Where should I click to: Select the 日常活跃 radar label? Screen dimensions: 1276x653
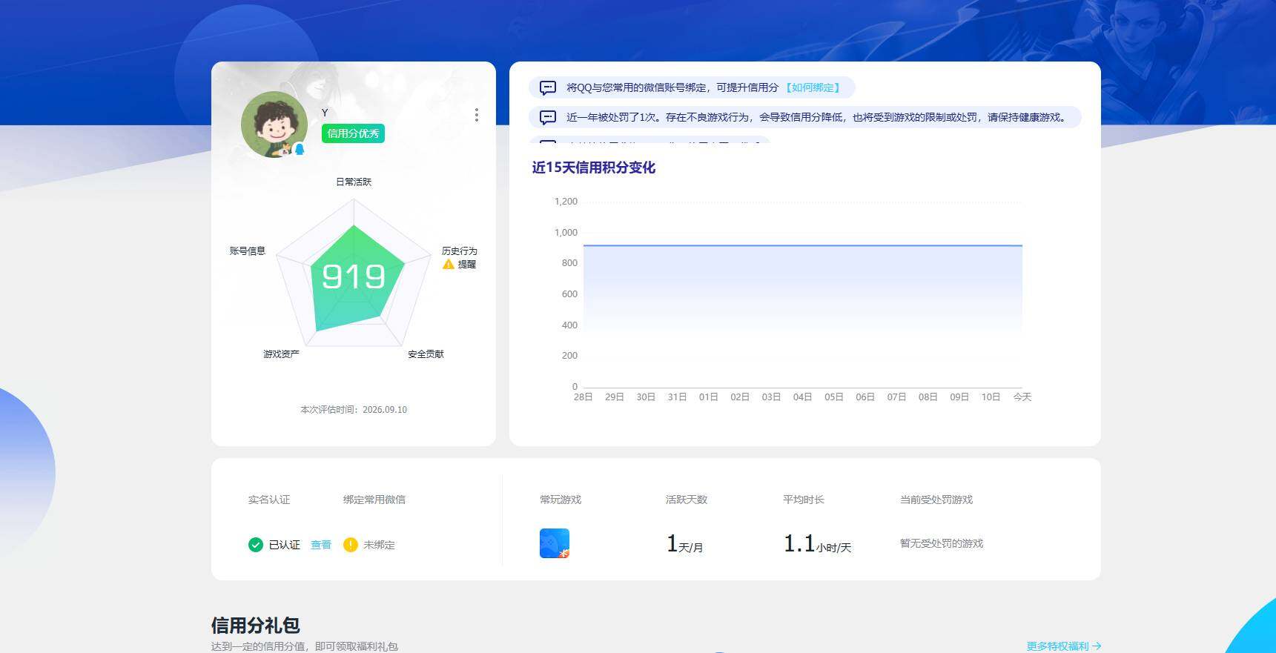(x=354, y=182)
